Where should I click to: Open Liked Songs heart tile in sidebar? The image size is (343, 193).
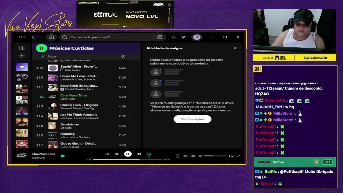point(22,67)
